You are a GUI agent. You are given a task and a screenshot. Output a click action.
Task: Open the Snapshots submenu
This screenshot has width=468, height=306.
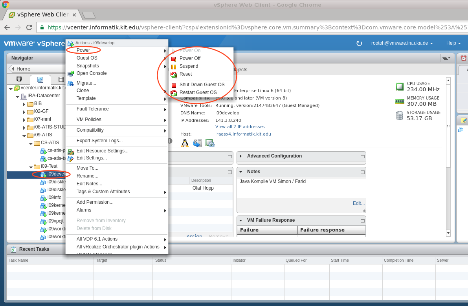pyautogui.click(x=117, y=66)
